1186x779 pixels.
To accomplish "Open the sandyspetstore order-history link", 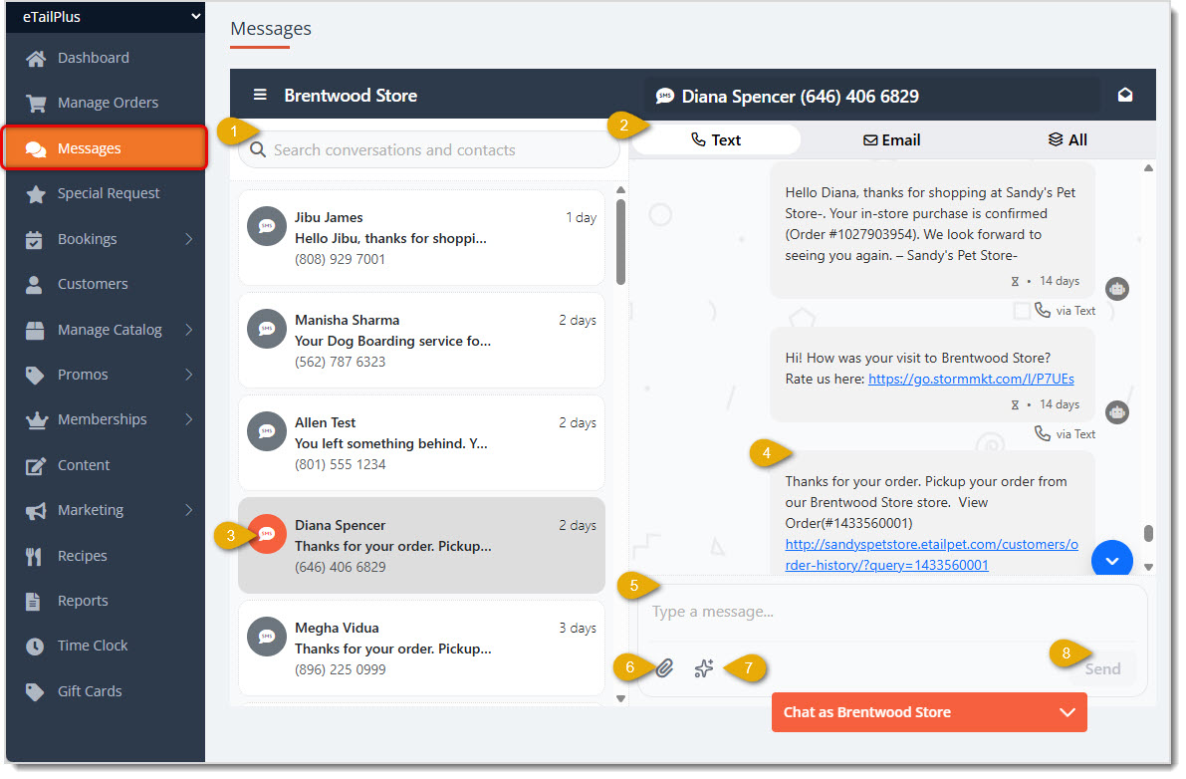I will tap(931, 555).
